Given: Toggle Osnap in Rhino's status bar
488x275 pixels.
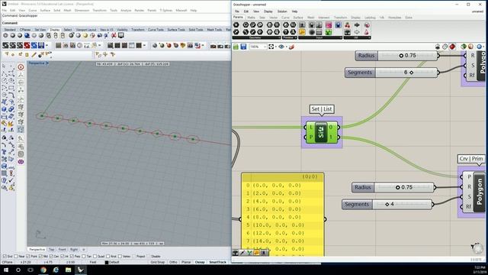Looking at the screenshot, I should [x=200, y=262].
